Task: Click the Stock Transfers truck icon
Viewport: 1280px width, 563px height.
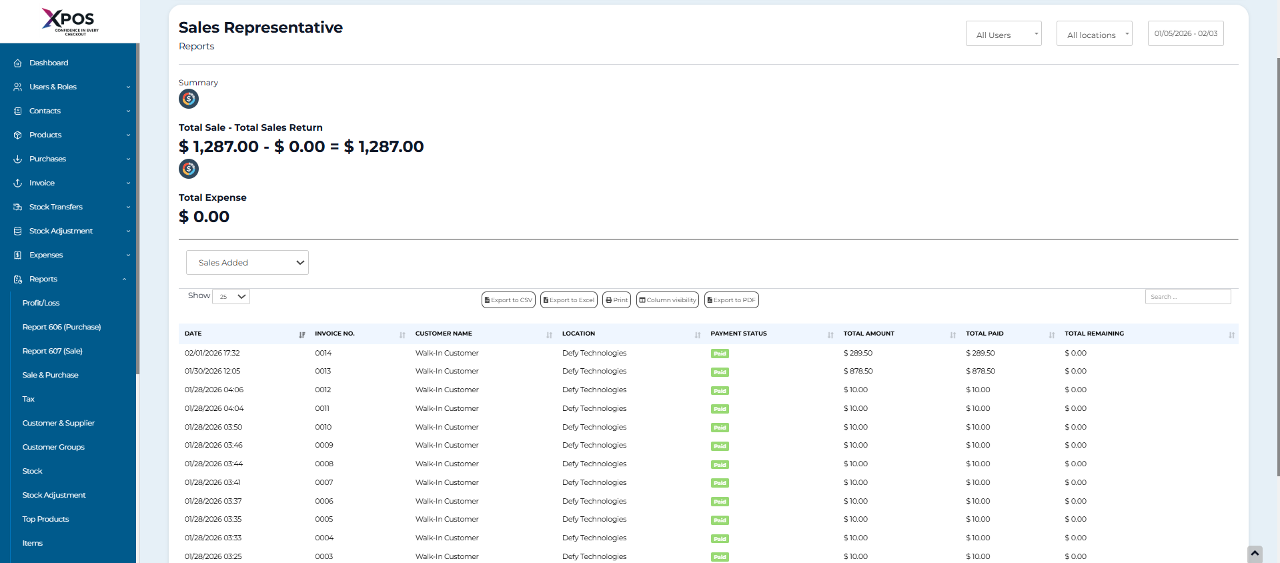Action: 18,207
